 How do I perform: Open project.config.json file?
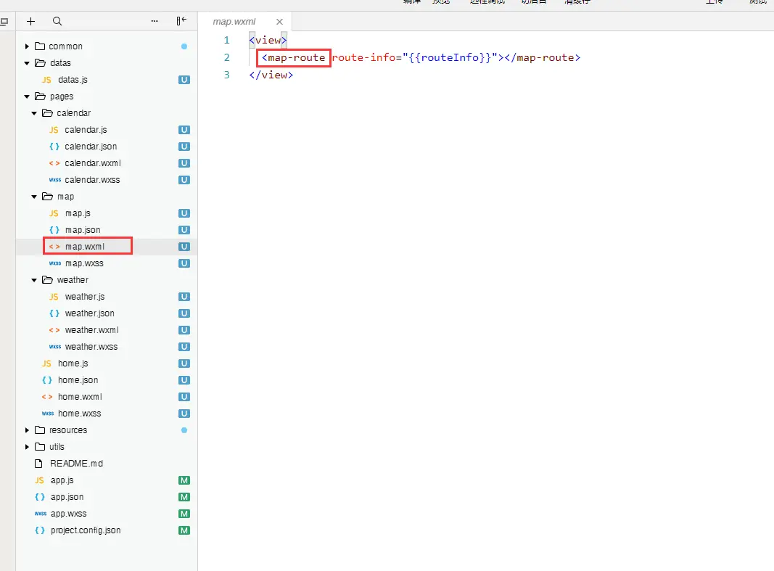[x=86, y=530]
